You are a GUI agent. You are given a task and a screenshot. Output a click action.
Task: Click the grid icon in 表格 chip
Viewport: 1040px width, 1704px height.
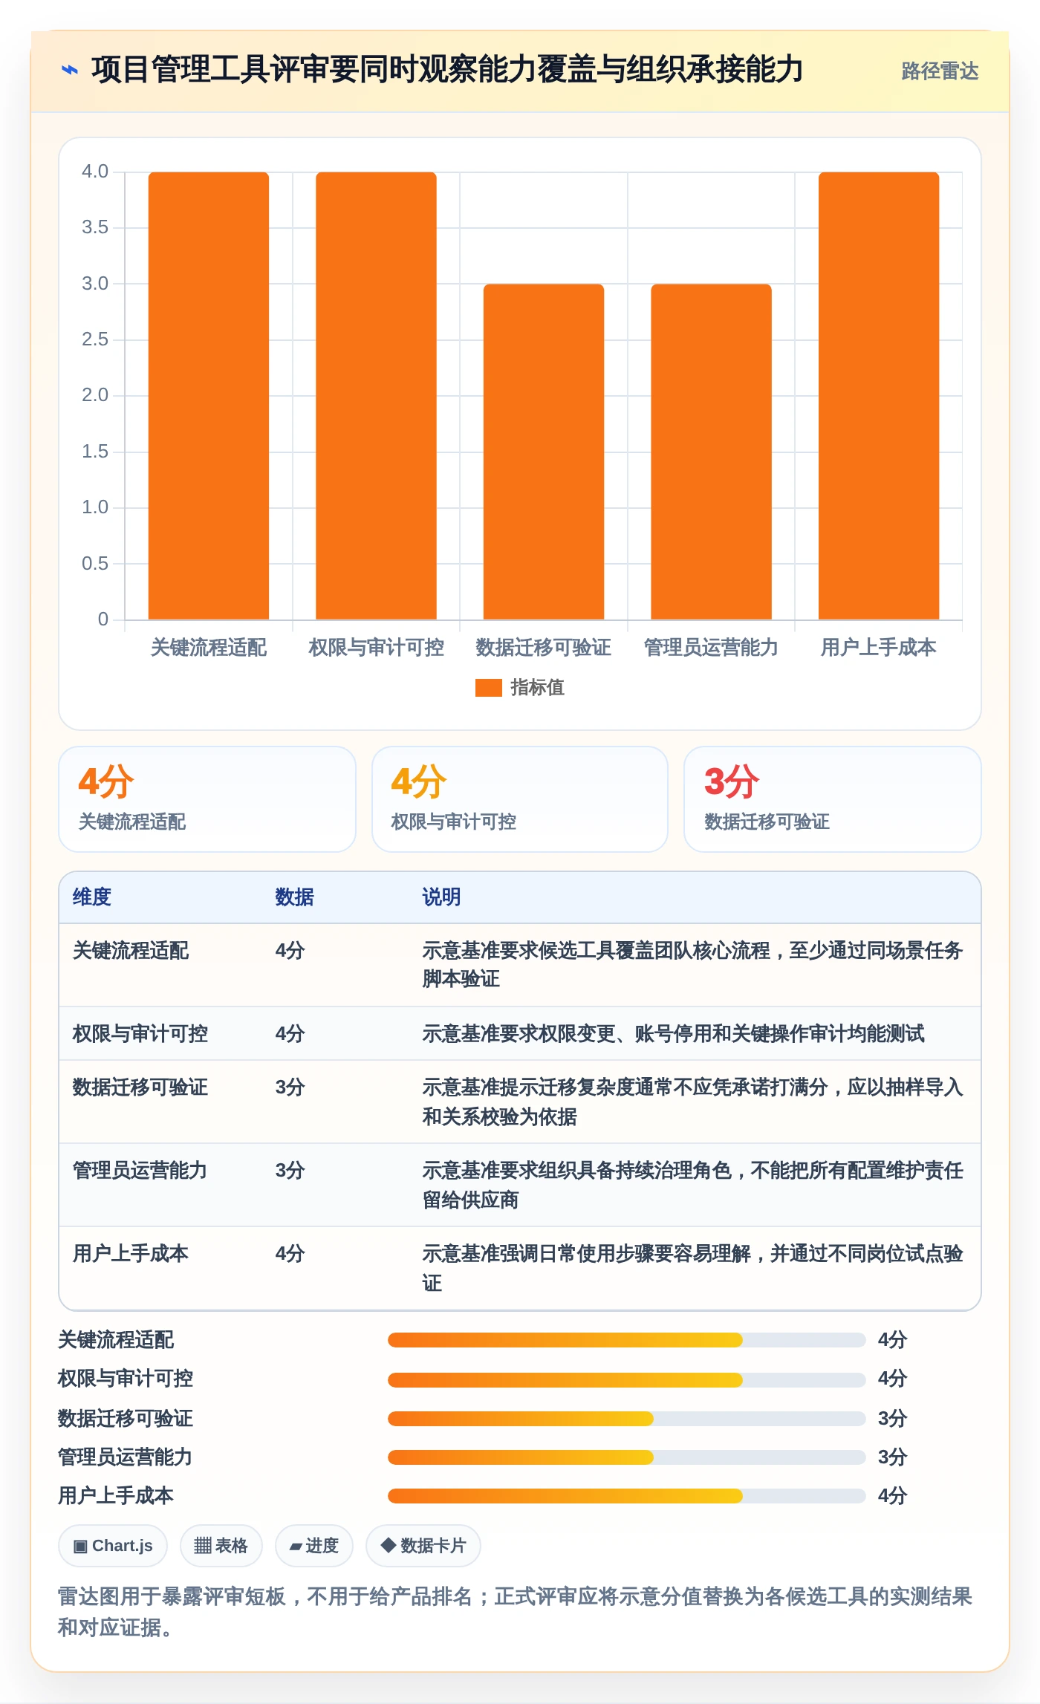[x=203, y=1546]
